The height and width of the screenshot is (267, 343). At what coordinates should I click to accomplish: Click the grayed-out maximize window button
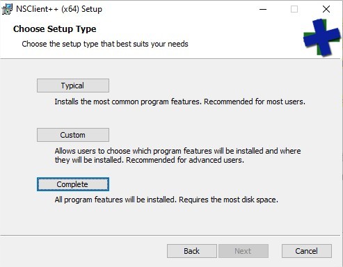(x=294, y=9)
